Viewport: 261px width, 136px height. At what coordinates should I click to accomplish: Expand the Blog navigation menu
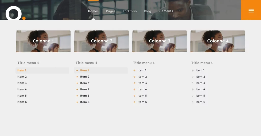pos(148,11)
